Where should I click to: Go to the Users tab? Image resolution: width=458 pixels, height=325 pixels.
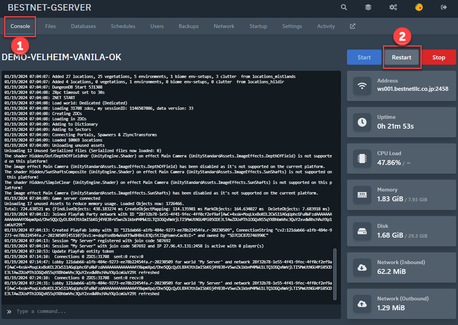click(157, 26)
